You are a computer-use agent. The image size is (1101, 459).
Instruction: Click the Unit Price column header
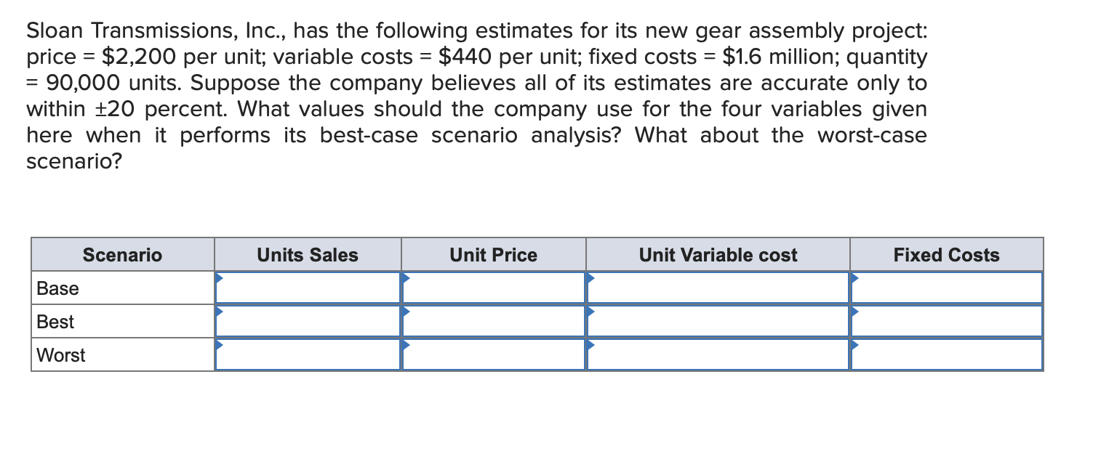point(494,255)
